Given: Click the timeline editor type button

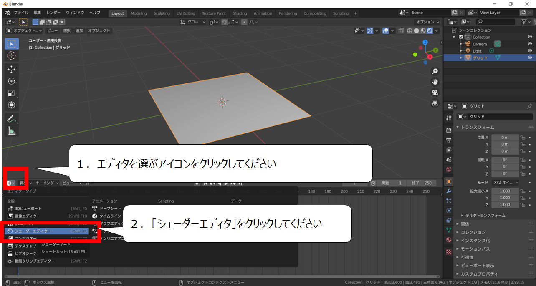Looking at the screenshot, I should pyautogui.click(x=11, y=183).
